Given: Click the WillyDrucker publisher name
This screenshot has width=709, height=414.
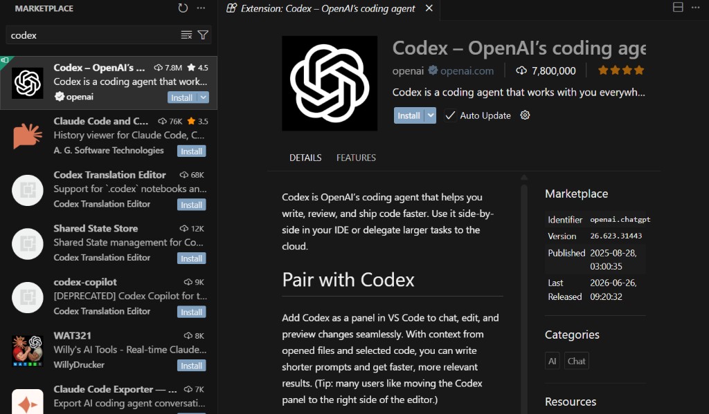Looking at the screenshot, I should tap(79, 365).
